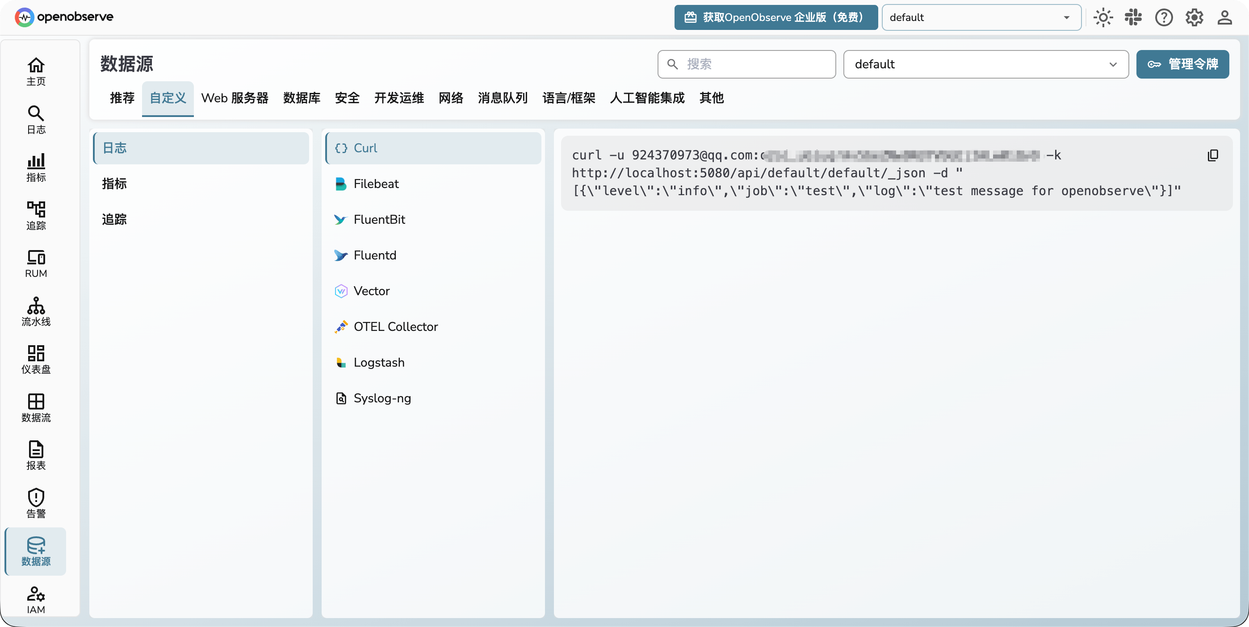
Task: Expand the top organization default dropdown
Action: (x=981, y=17)
